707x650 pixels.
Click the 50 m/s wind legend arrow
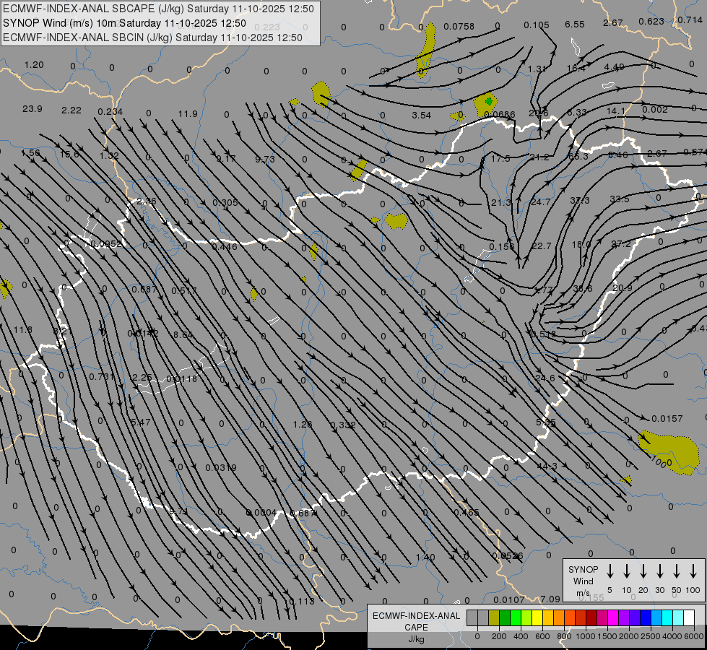[677, 571]
